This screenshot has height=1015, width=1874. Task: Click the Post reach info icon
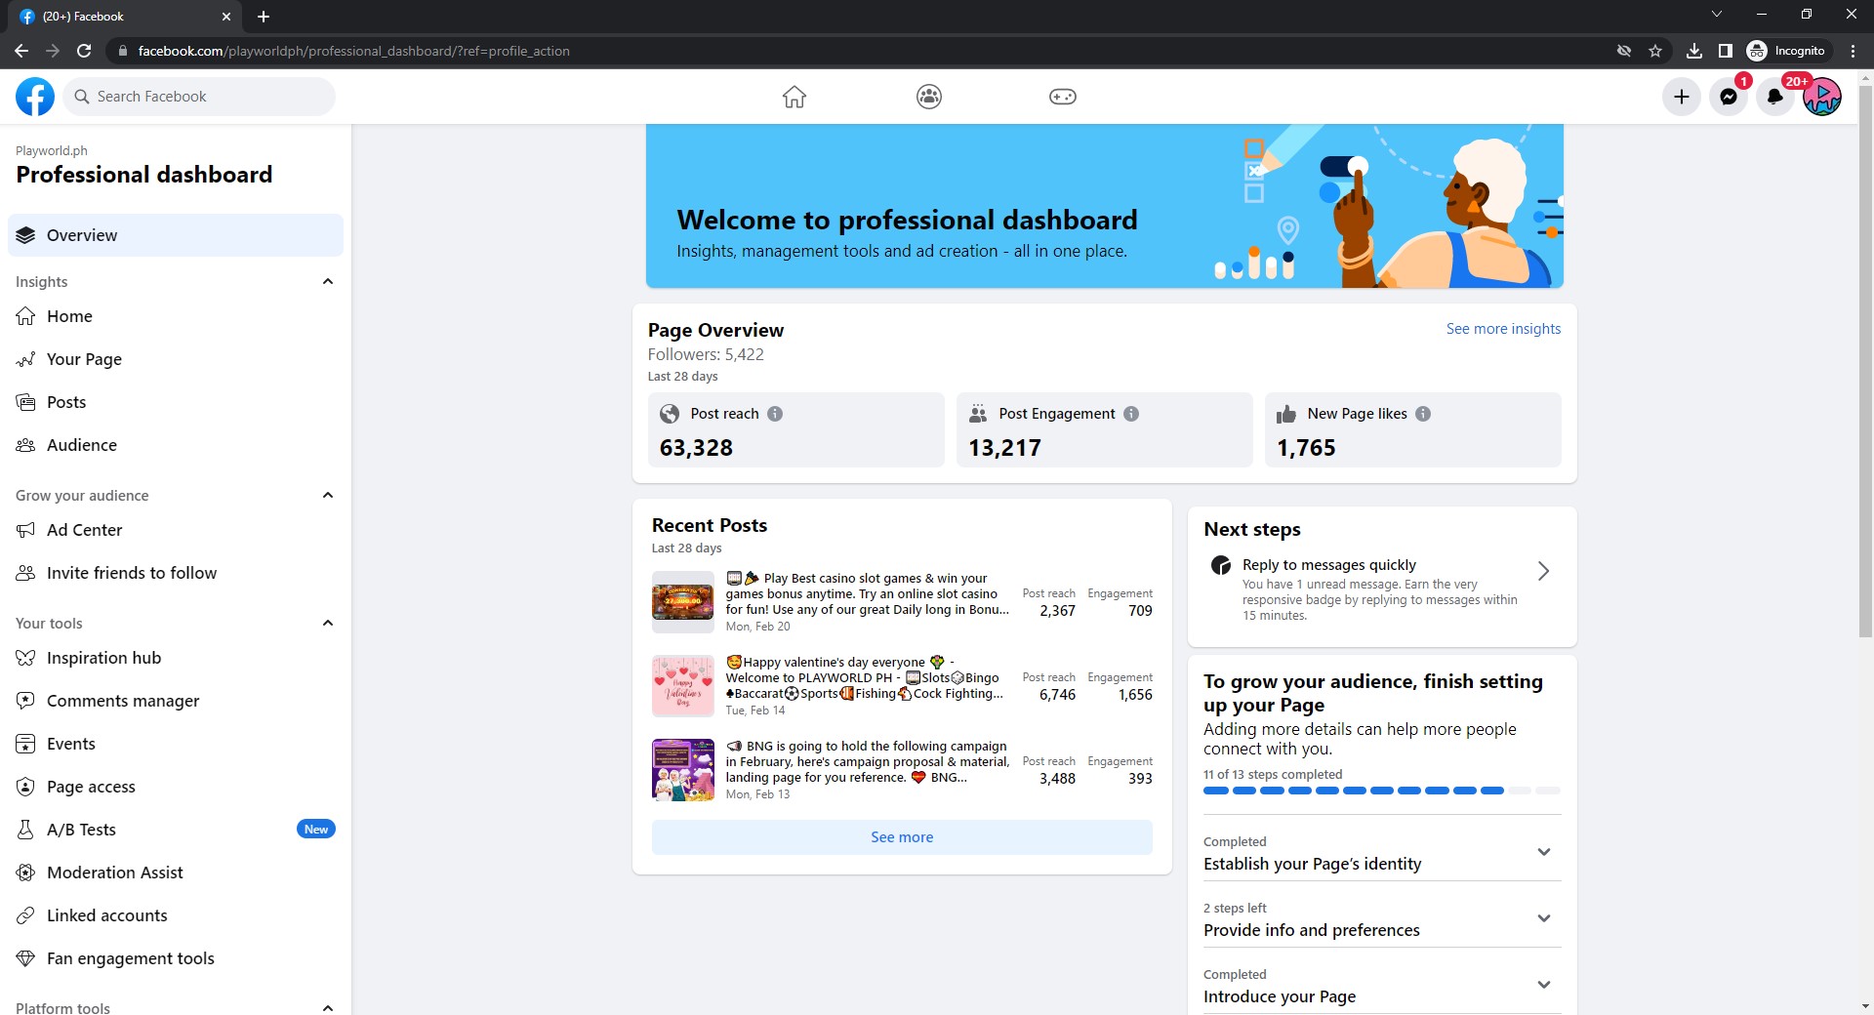(775, 414)
